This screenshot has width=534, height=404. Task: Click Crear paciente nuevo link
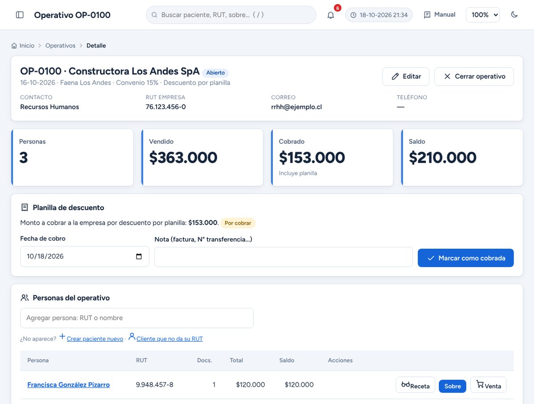pos(95,339)
